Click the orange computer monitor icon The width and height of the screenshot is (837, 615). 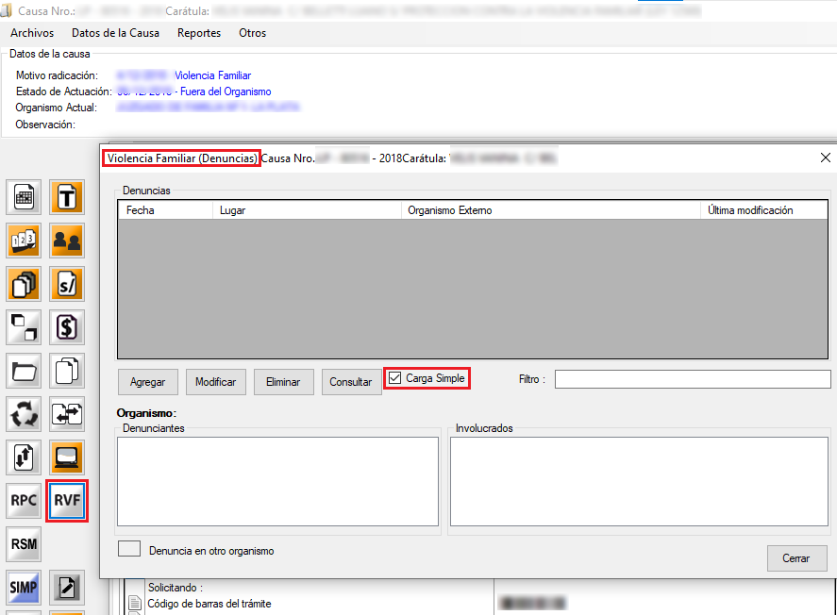tap(67, 457)
